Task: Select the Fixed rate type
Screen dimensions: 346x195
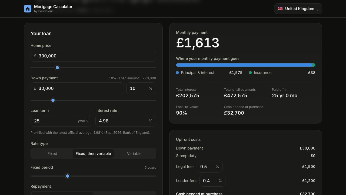Action: 52,154
